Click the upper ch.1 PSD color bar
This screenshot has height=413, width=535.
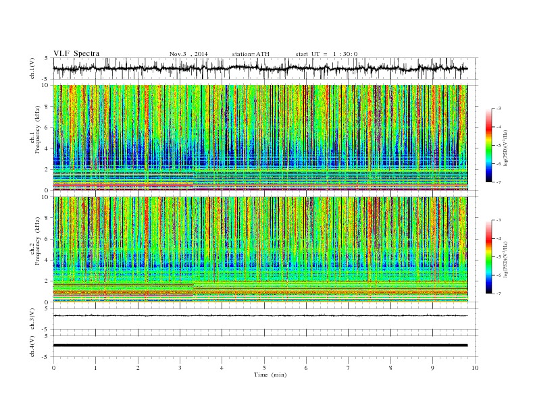click(x=488, y=145)
